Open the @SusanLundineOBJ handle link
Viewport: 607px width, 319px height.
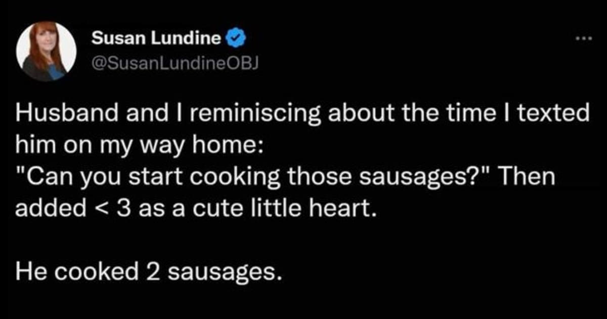(x=175, y=61)
